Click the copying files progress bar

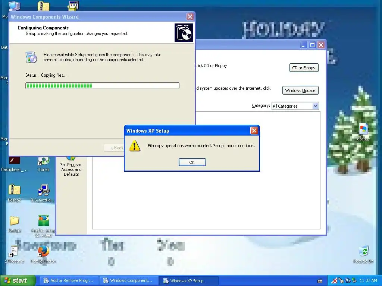click(102, 86)
